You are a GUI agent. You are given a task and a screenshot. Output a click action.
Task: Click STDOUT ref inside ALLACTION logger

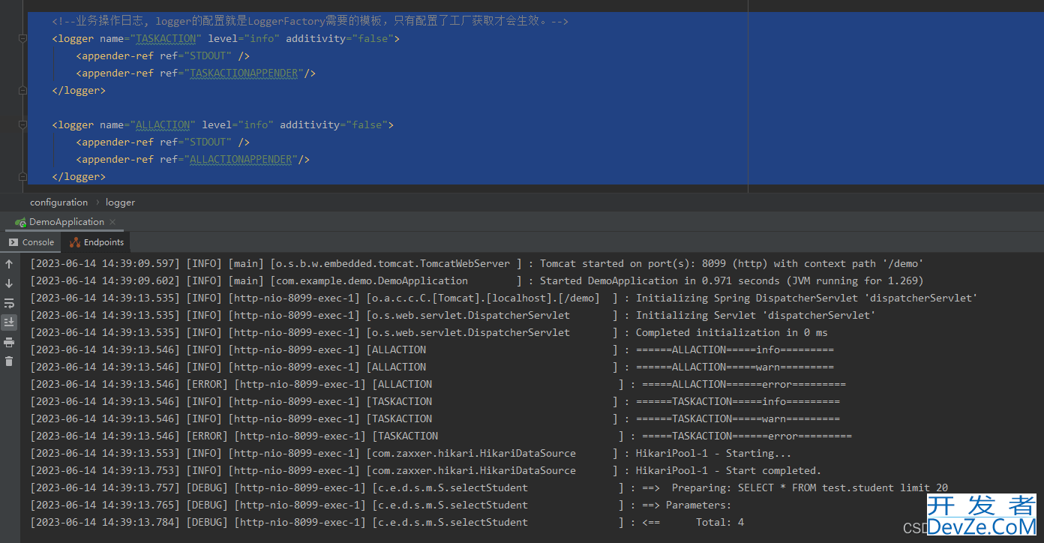[208, 142]
